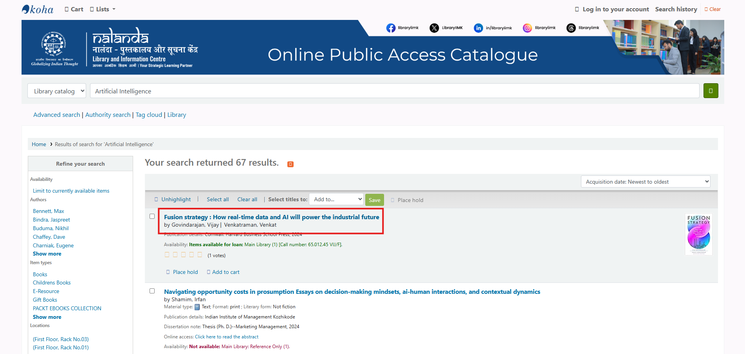Click the Koha logo
This screenshot has height=354, width=745.
tap(38, 9)
